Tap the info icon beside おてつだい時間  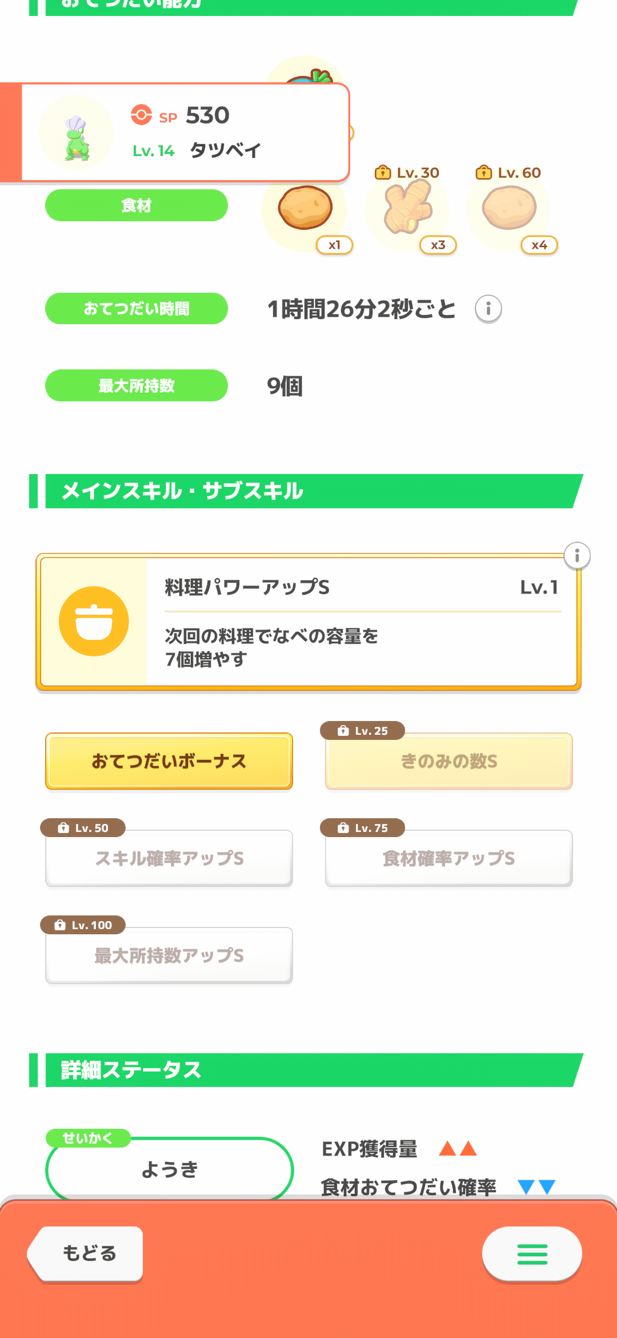coord(488,309)
